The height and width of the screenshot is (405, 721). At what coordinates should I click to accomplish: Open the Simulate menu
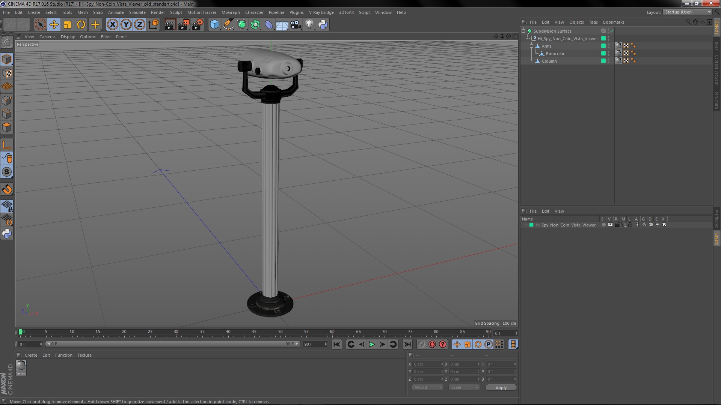click(137, 12)
